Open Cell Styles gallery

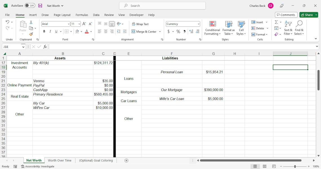coord(241,28)
